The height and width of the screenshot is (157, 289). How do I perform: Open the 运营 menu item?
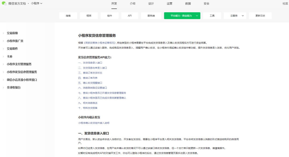click(169, 4)
